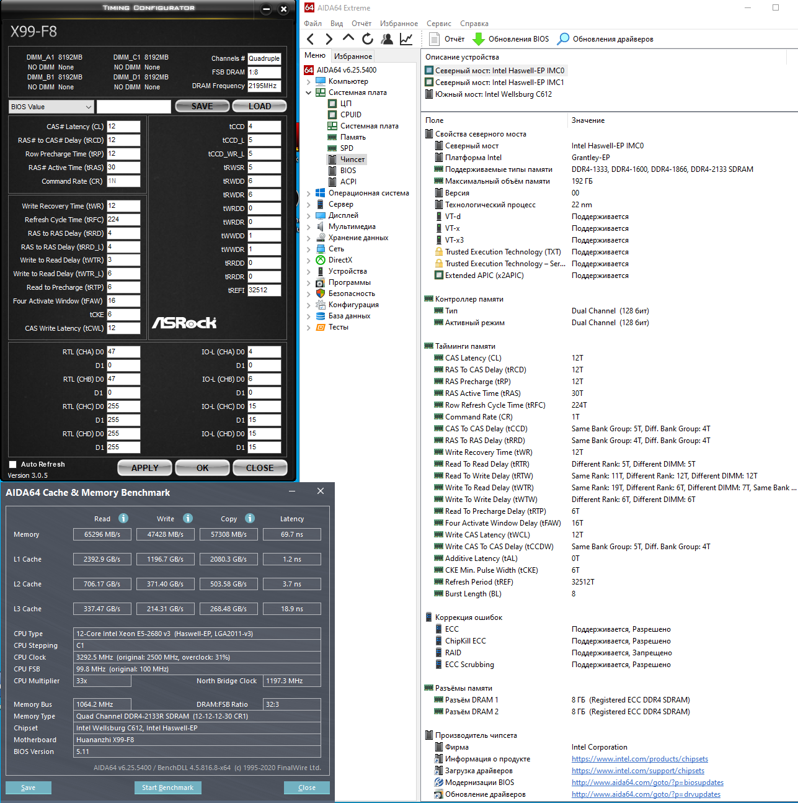Switch to the Избранное tab in sidebar
This screenshot has height=803, width=798.
(353, 56)
